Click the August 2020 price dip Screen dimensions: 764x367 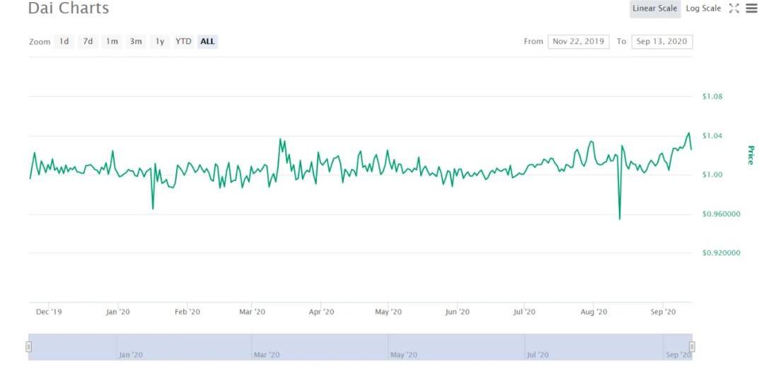coord(620,219)
